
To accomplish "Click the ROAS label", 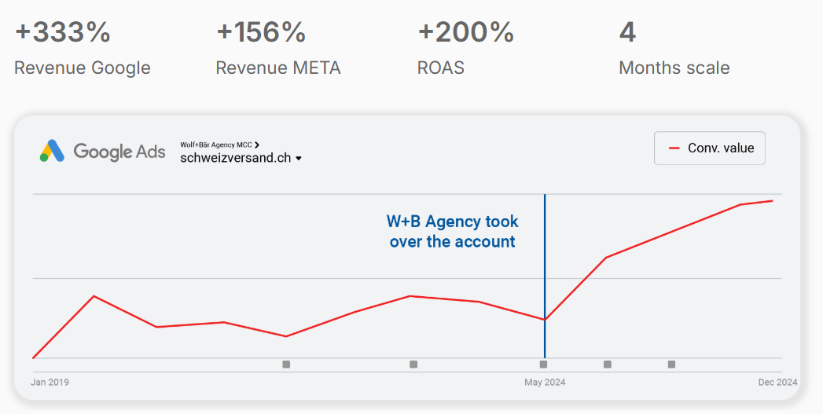I will [441, 68].
